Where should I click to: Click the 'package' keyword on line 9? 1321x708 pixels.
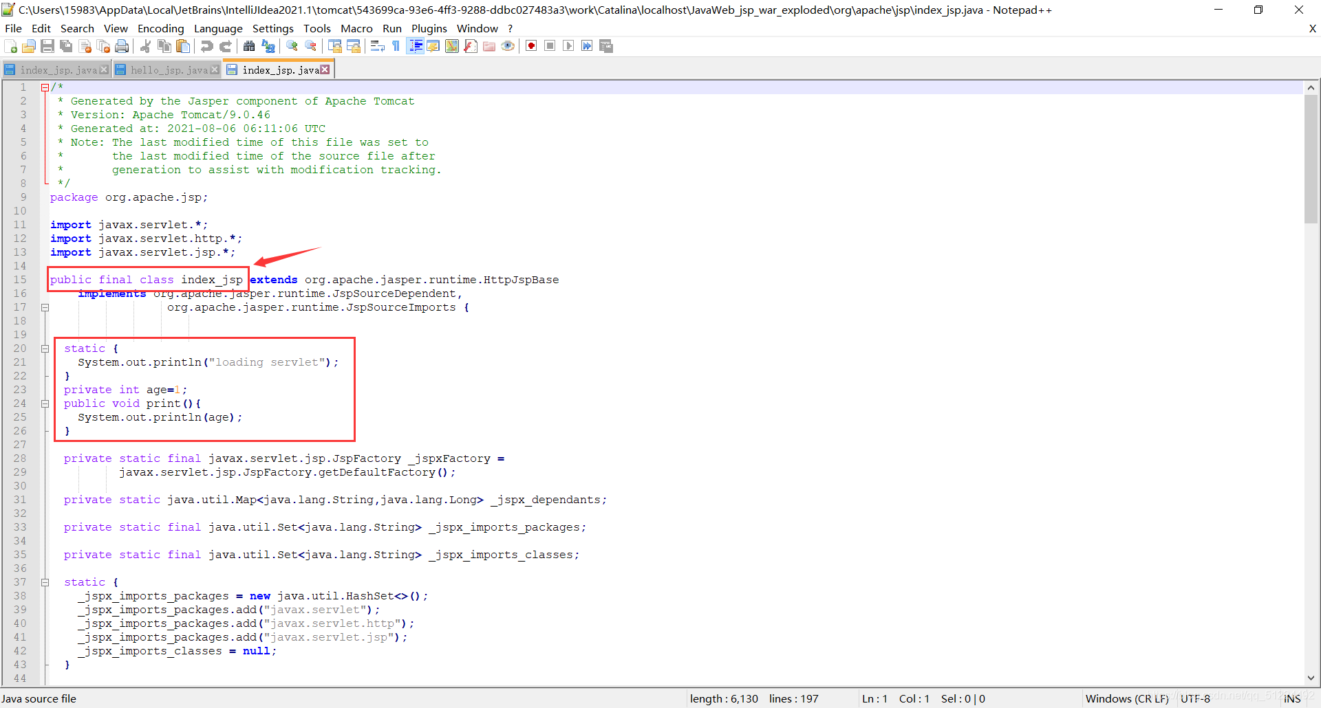click(74, 197)
